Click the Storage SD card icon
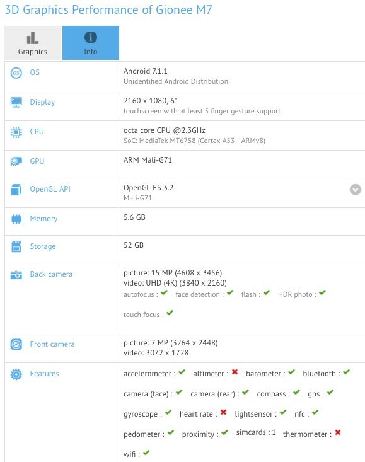 [x=16, y=246]
